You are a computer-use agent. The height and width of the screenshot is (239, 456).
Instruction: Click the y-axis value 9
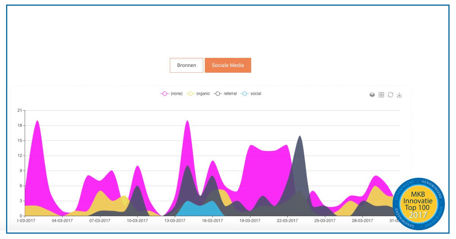point(21,171)
